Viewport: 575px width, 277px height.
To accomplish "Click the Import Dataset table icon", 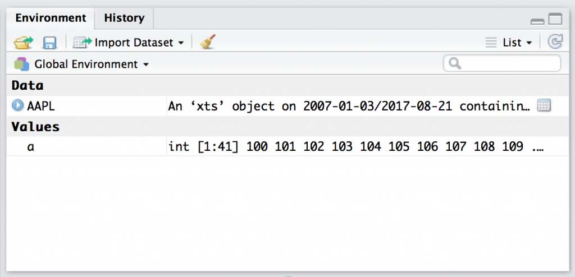I will 83,43.
